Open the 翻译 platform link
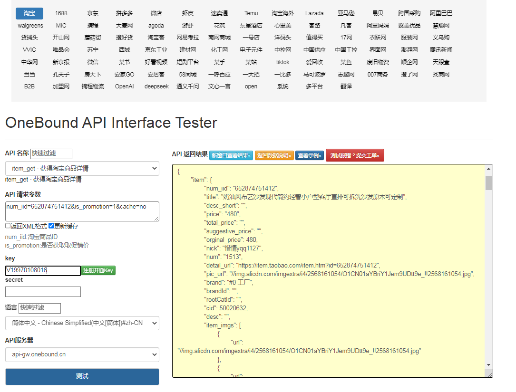 pos(346,86)
